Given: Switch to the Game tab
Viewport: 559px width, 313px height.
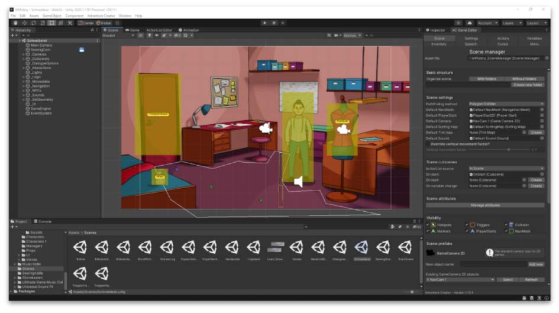Looking at the screenshot, I should [x=132, y=30].
